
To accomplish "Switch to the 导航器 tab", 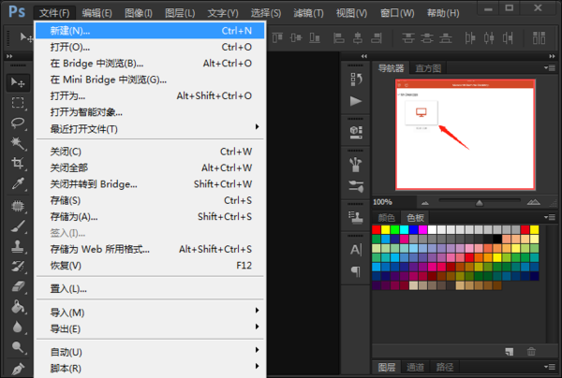I will pos(391,68).
